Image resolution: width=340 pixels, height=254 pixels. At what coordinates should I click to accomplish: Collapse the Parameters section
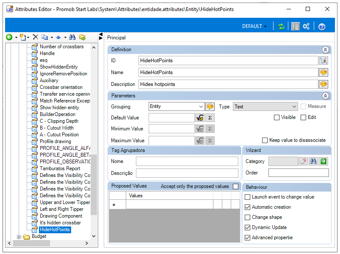pyautogui.click(x=325, y=96)
